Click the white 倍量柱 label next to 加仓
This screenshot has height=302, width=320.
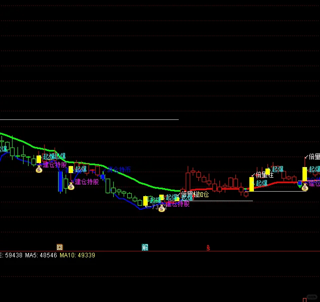pyautogui.click(x=189, y=194)
